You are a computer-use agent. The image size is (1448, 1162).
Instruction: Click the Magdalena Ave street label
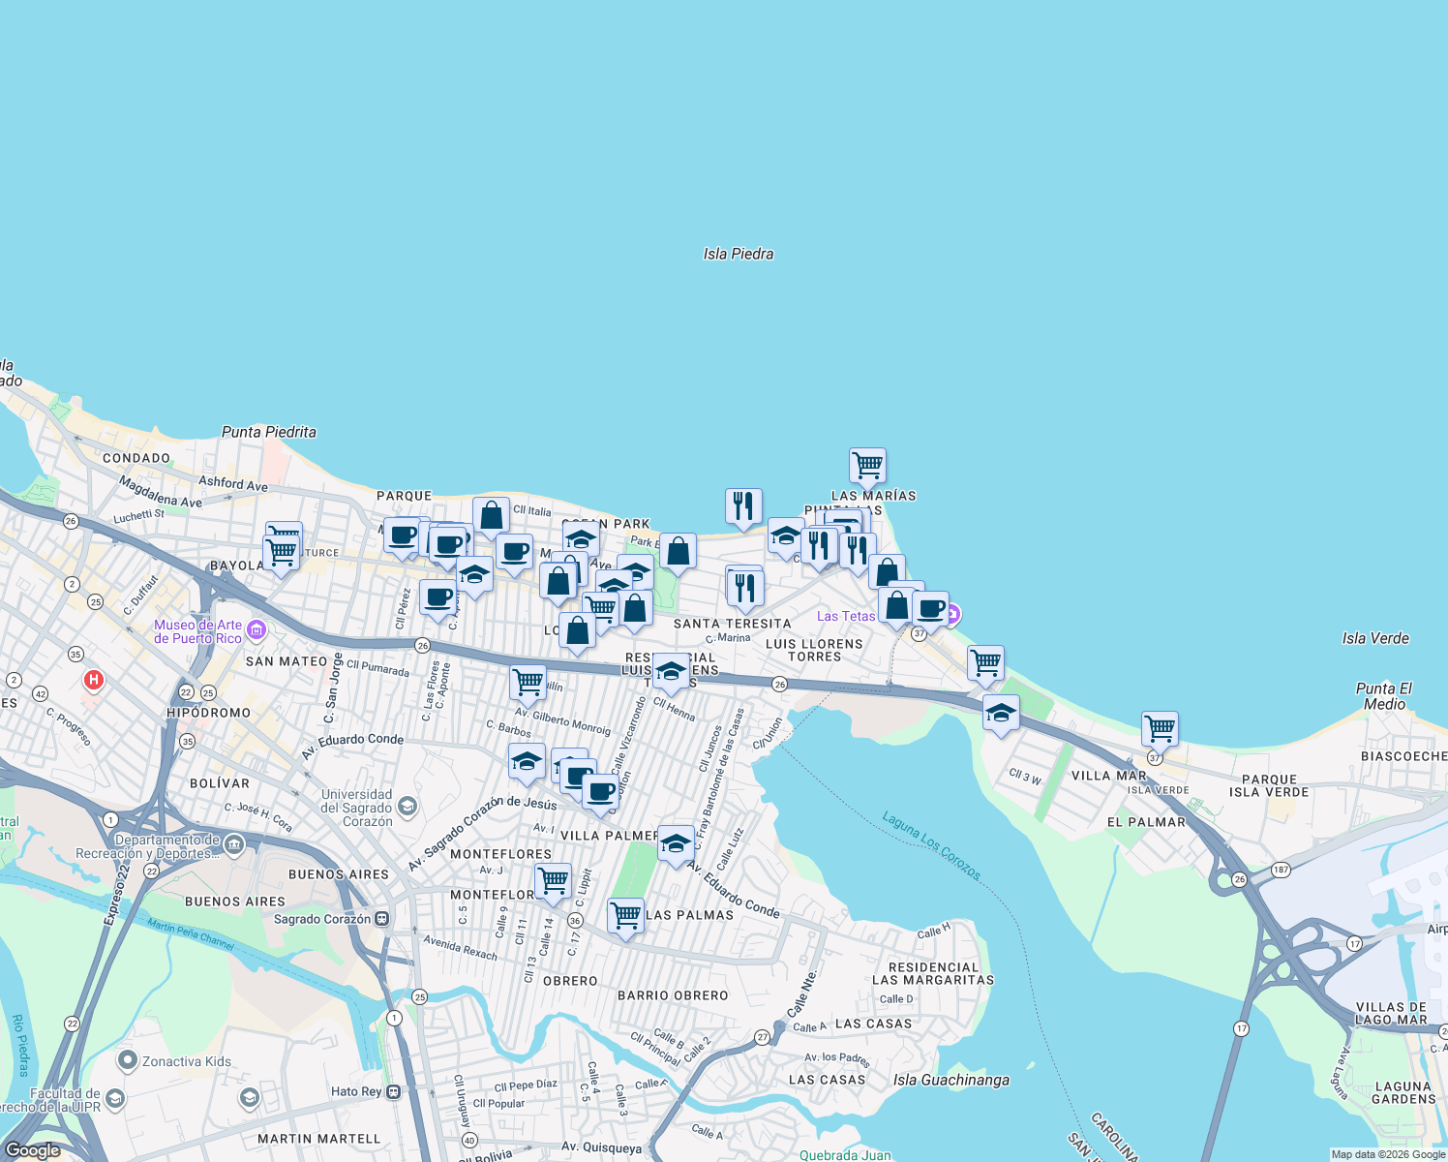pyautogui.click(x=161, y=492)
